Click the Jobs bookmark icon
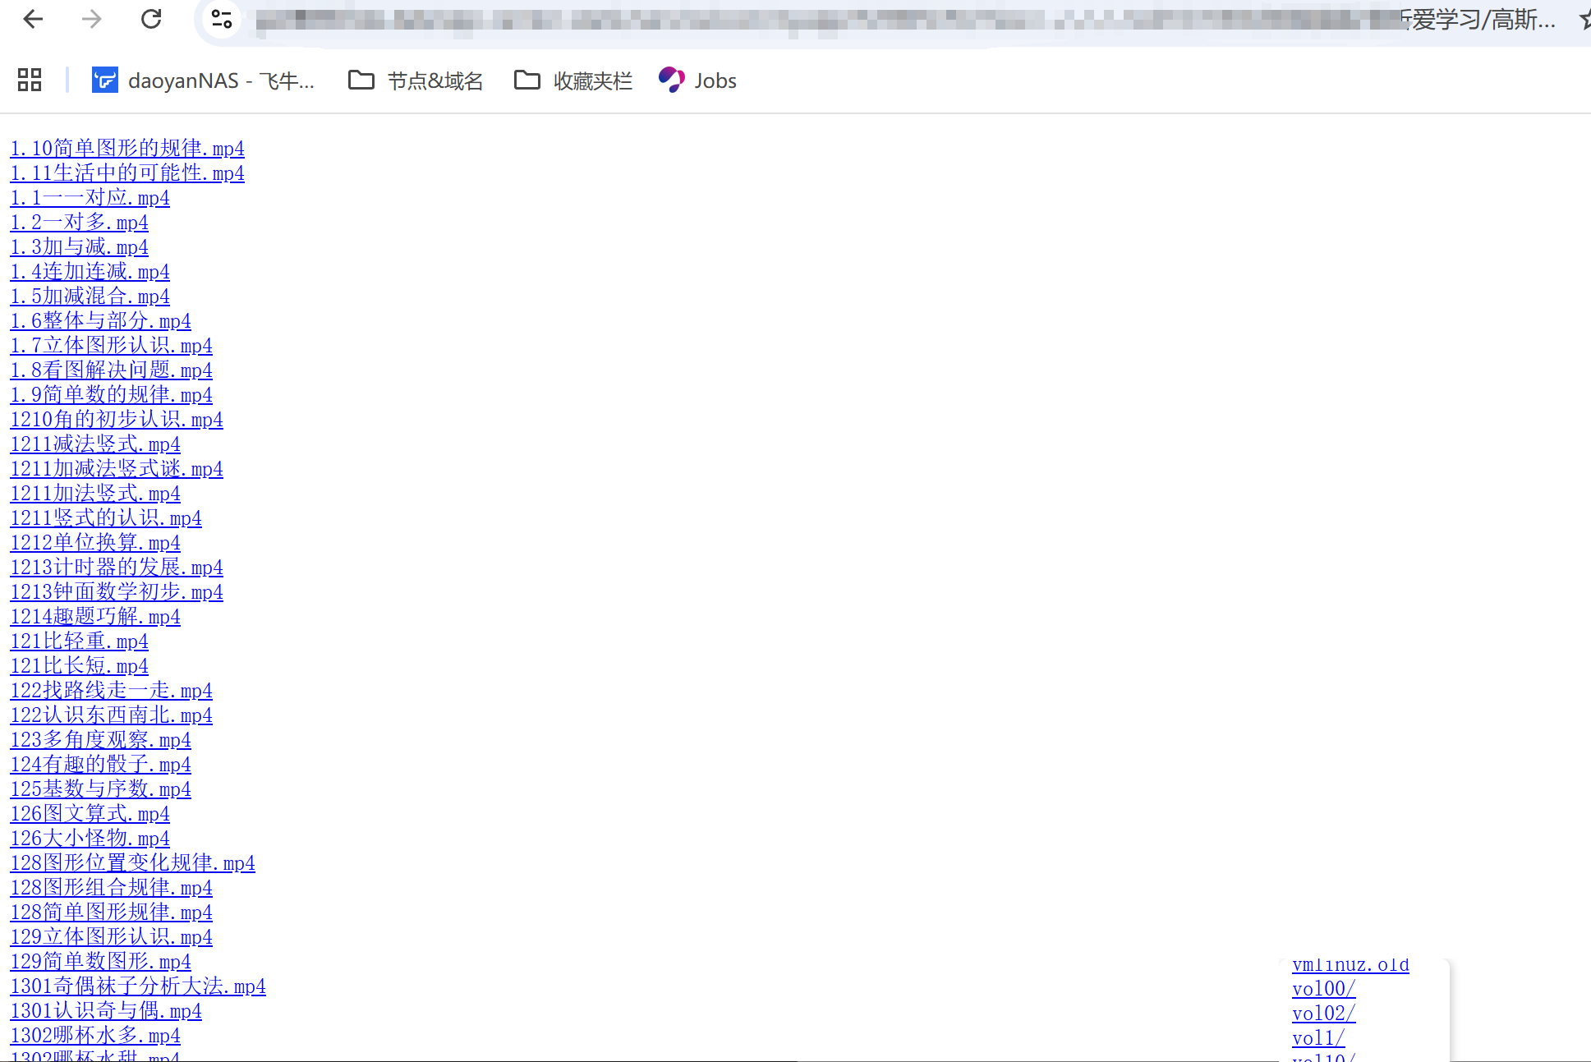Screen dimensions: 1591x1062 pos(671,80)
